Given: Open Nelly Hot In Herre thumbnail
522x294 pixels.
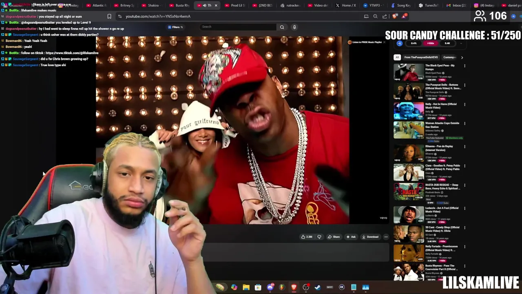Looking at the screenshot, I should 409,111.
